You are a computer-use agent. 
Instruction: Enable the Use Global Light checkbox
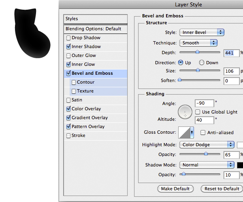coord(198,112)
